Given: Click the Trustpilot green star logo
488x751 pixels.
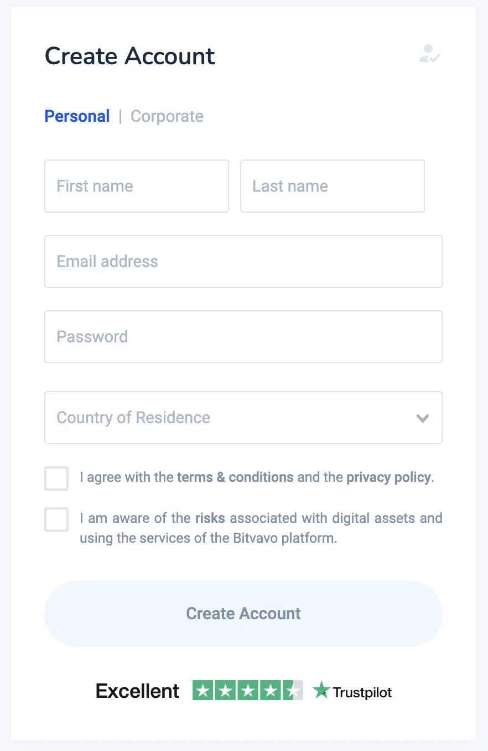Looking at the screenshot, I should coord(321,691).
